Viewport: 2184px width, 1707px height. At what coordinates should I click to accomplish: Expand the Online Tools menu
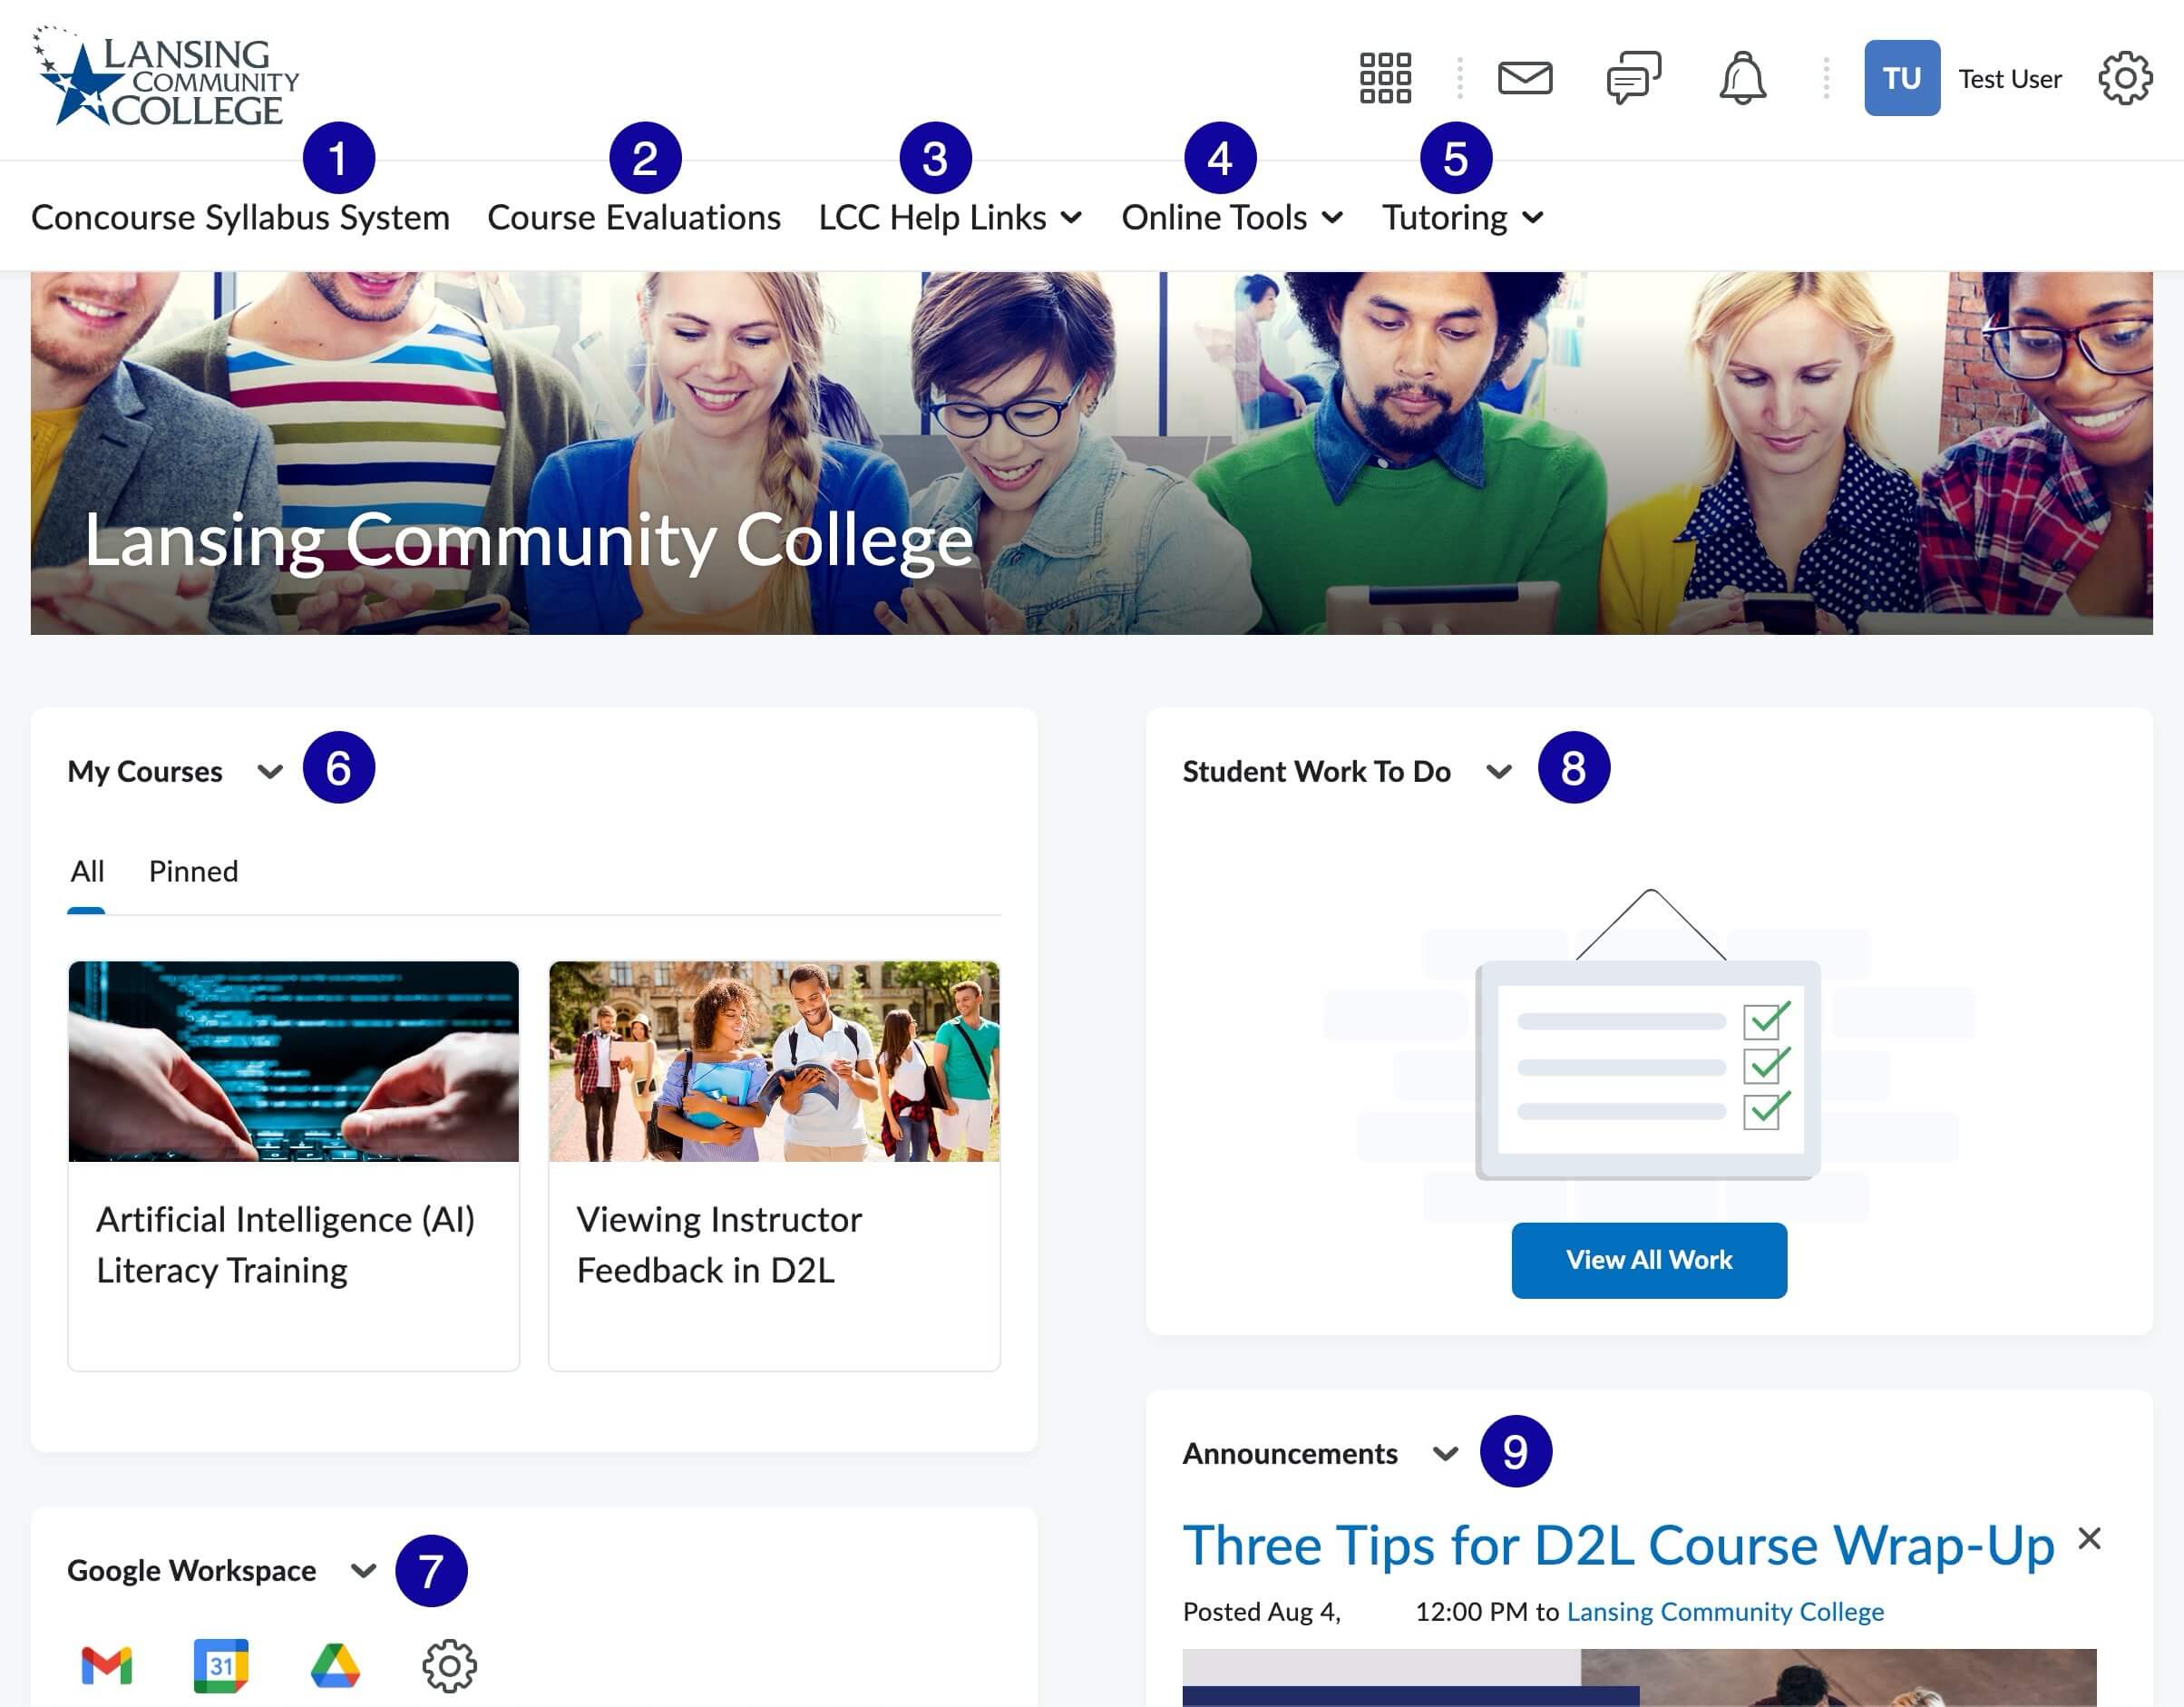[1231, 218]
